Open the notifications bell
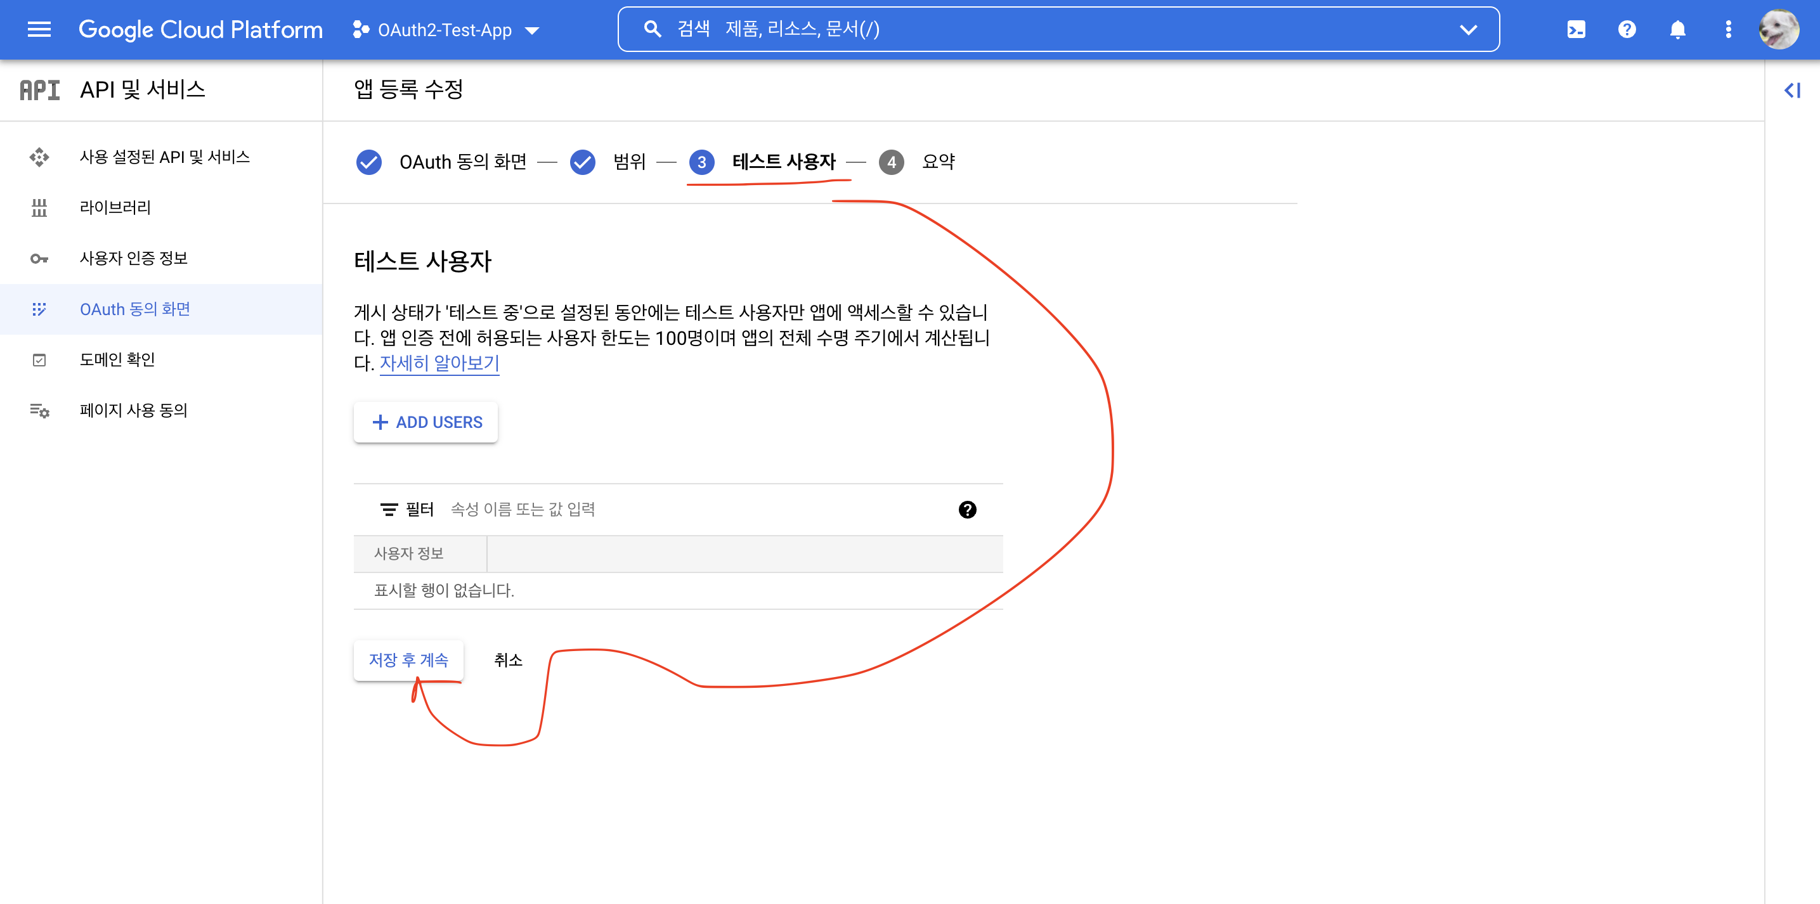Viewport: 1820px width, 904px height. [1677, 29]
